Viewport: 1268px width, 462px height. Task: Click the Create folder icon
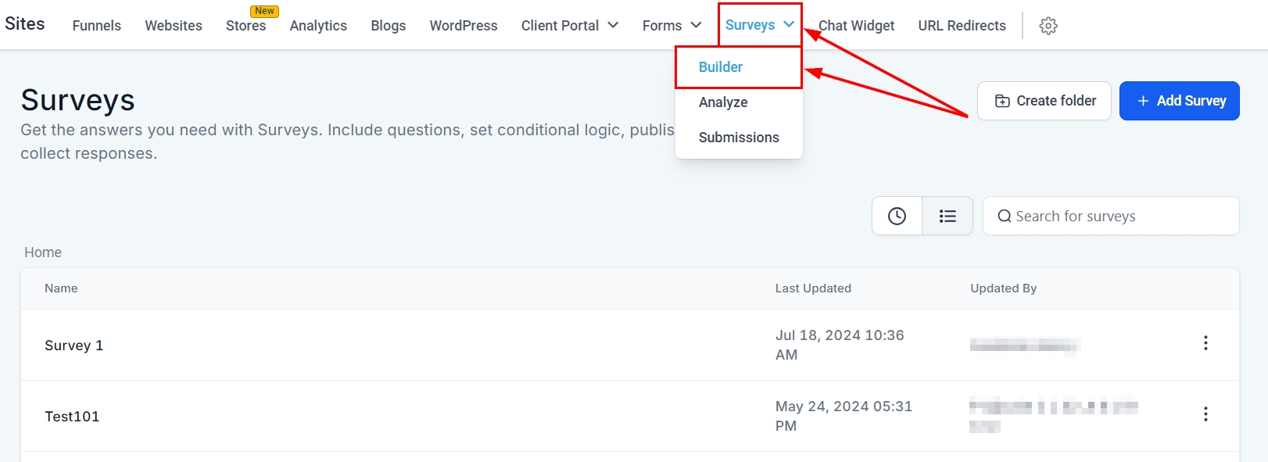(1002, 101)
